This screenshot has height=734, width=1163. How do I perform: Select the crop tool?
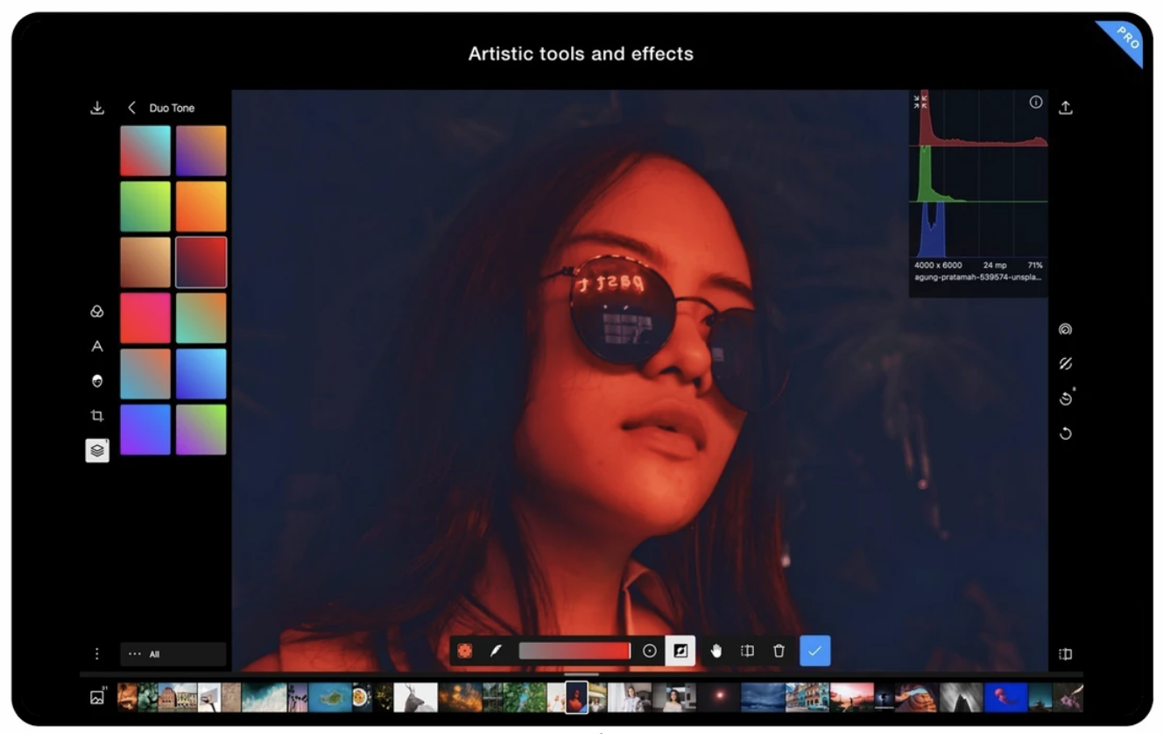click(x=97, y=415)
